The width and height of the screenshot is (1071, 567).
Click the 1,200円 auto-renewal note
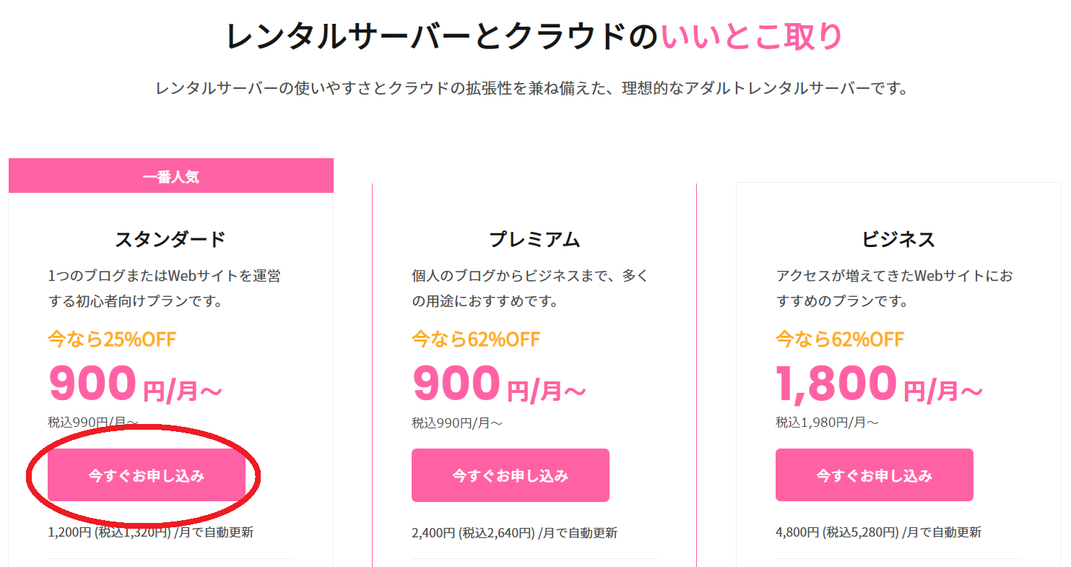pyautogui.click(x=150, y=533)
